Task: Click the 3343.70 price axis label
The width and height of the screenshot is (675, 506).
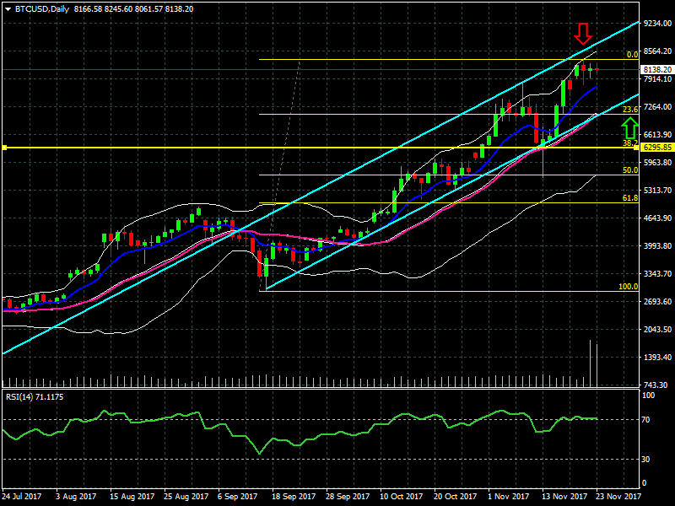Action: [x=657, y=273]
